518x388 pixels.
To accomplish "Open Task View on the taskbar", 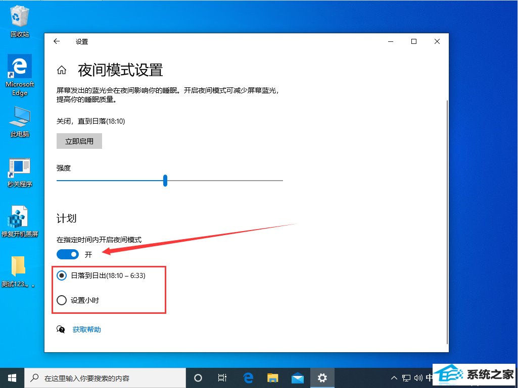I will click(x=222, y=378).
